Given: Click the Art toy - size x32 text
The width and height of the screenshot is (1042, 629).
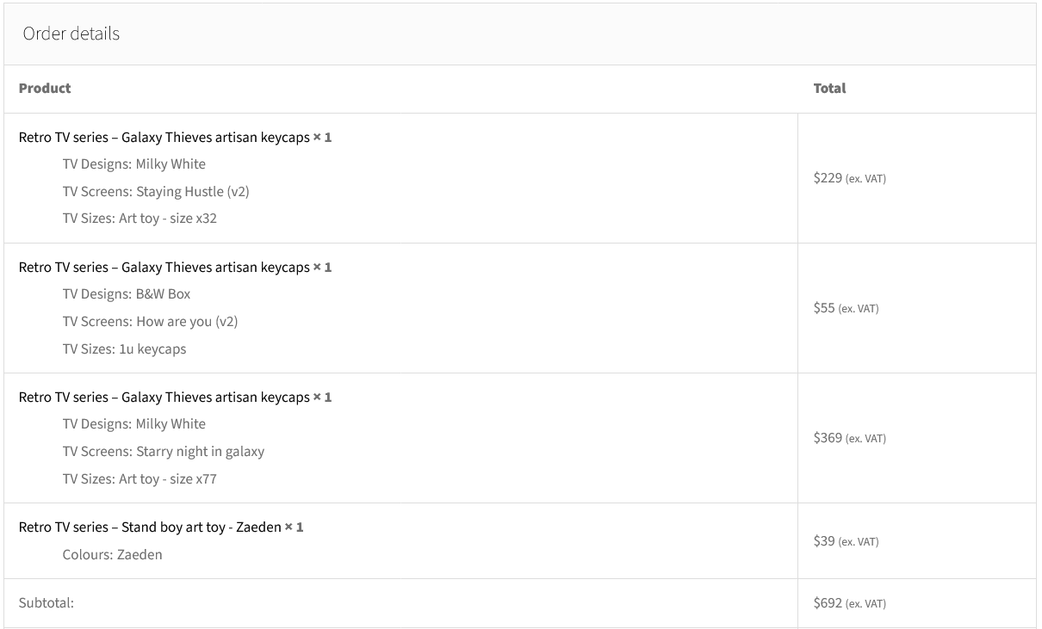Looking at the screenshot, I should [168, 219].
